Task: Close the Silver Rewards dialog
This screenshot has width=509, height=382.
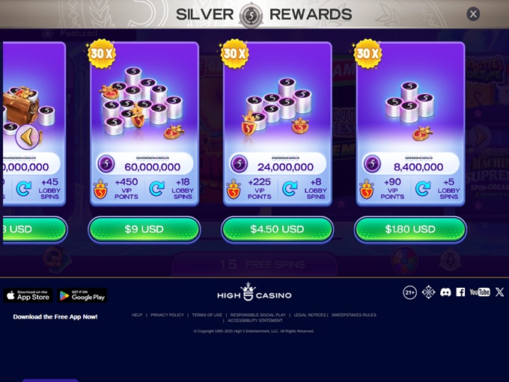Action: [473, 14]
